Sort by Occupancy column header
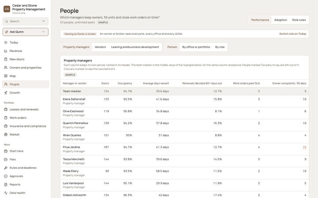The height and width of the screenshot is (198, 318). (125, 83)
